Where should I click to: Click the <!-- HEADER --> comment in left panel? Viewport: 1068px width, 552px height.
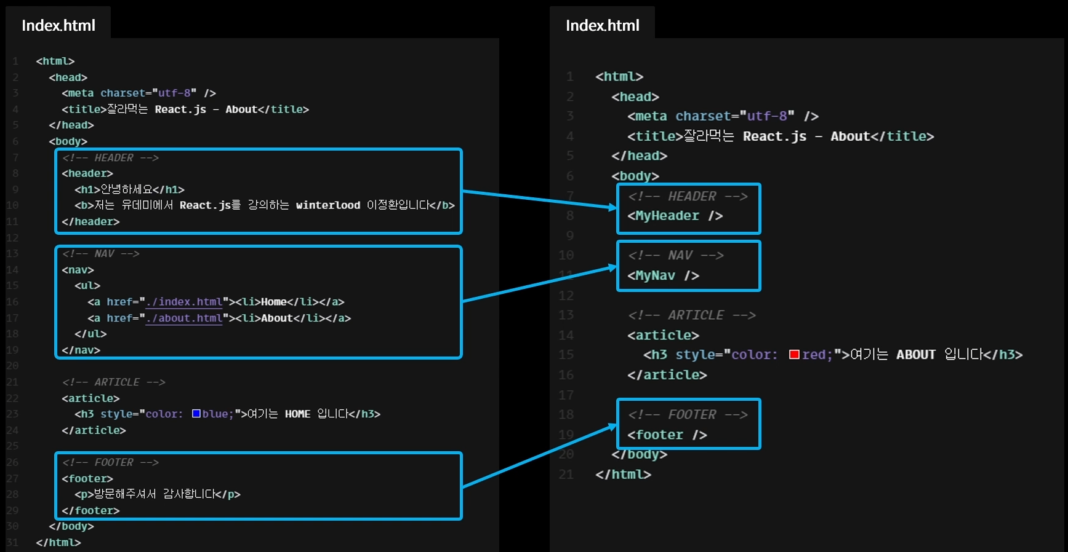[110, 157]
